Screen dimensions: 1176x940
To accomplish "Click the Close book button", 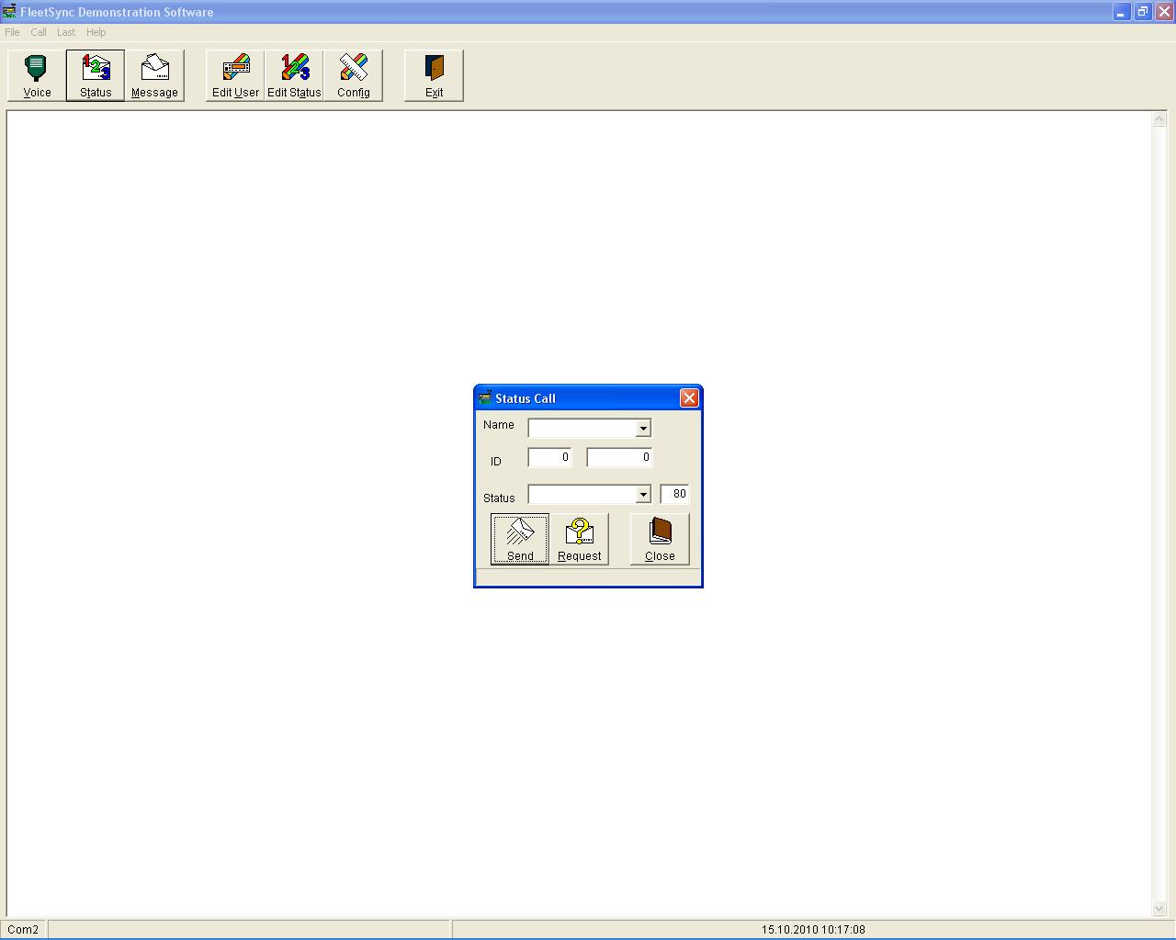I will (x=660, y=539).
